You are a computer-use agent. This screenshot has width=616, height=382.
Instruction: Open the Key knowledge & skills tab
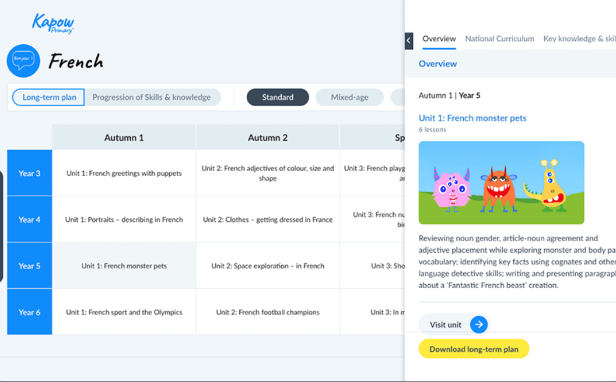(x=579, y=39)
